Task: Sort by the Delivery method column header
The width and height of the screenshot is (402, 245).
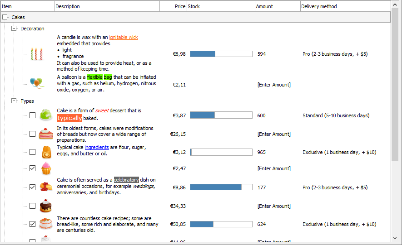Action: [x=345, y=6]
